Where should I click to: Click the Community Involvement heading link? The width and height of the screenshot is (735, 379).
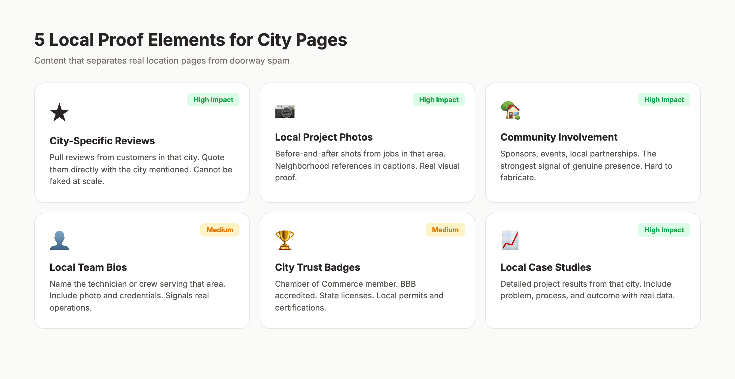coord(559,137)
